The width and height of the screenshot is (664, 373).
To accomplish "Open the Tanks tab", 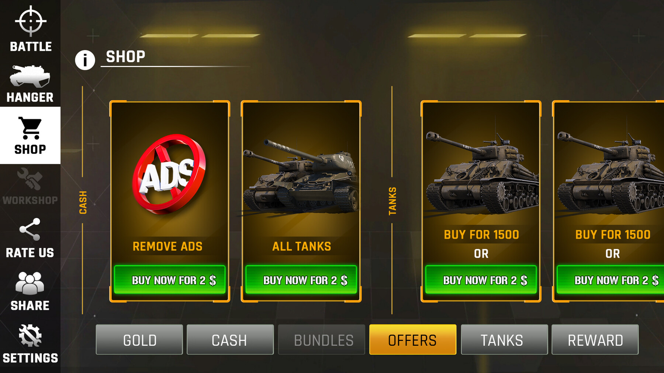I will pyautogui.click(x=504, y=339).
